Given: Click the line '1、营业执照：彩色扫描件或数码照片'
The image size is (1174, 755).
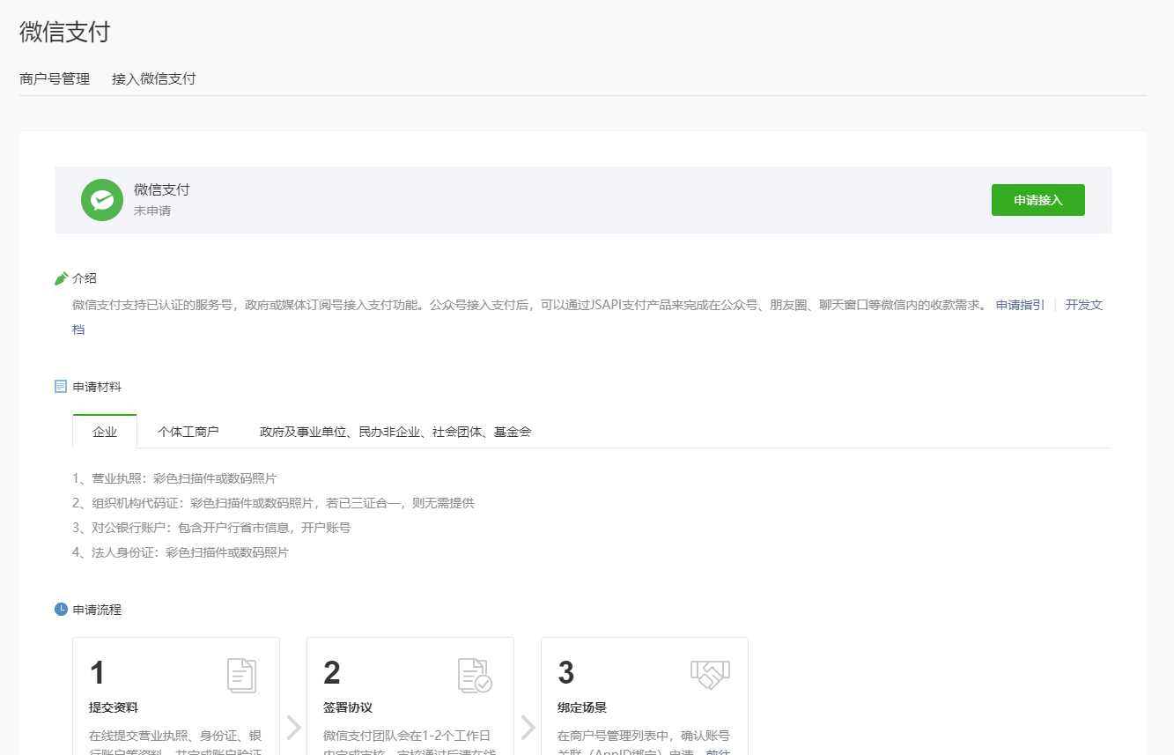Looking at the screenshot, I should click(174, 478).
